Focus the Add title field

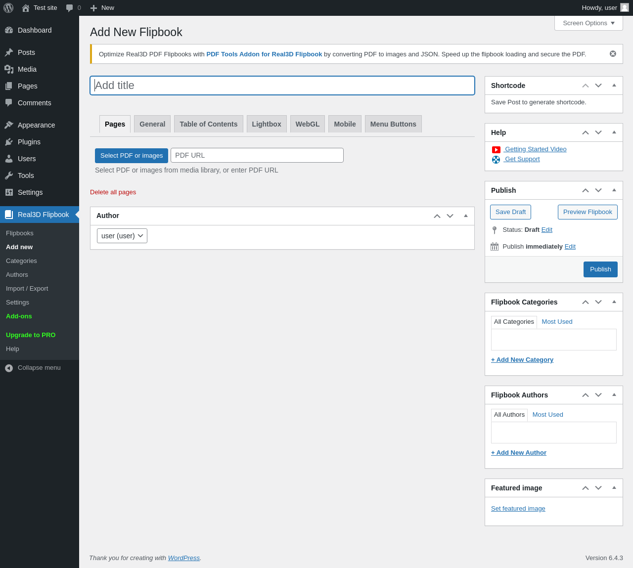(x=282, y=86)
